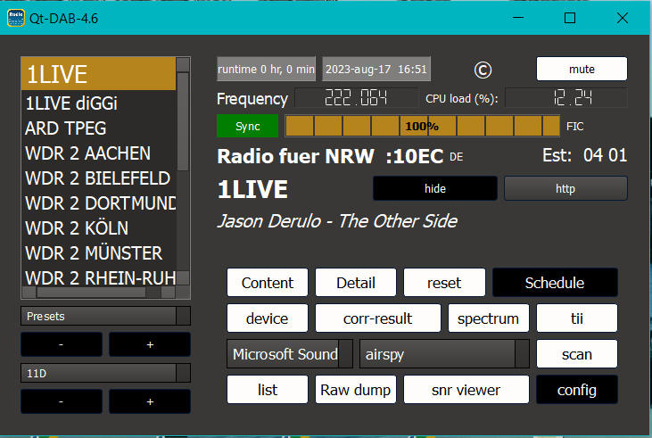Screen dimensions: 652x438
Task: Click the CPU load 12.24 display
Action: (x=565, y=98)
